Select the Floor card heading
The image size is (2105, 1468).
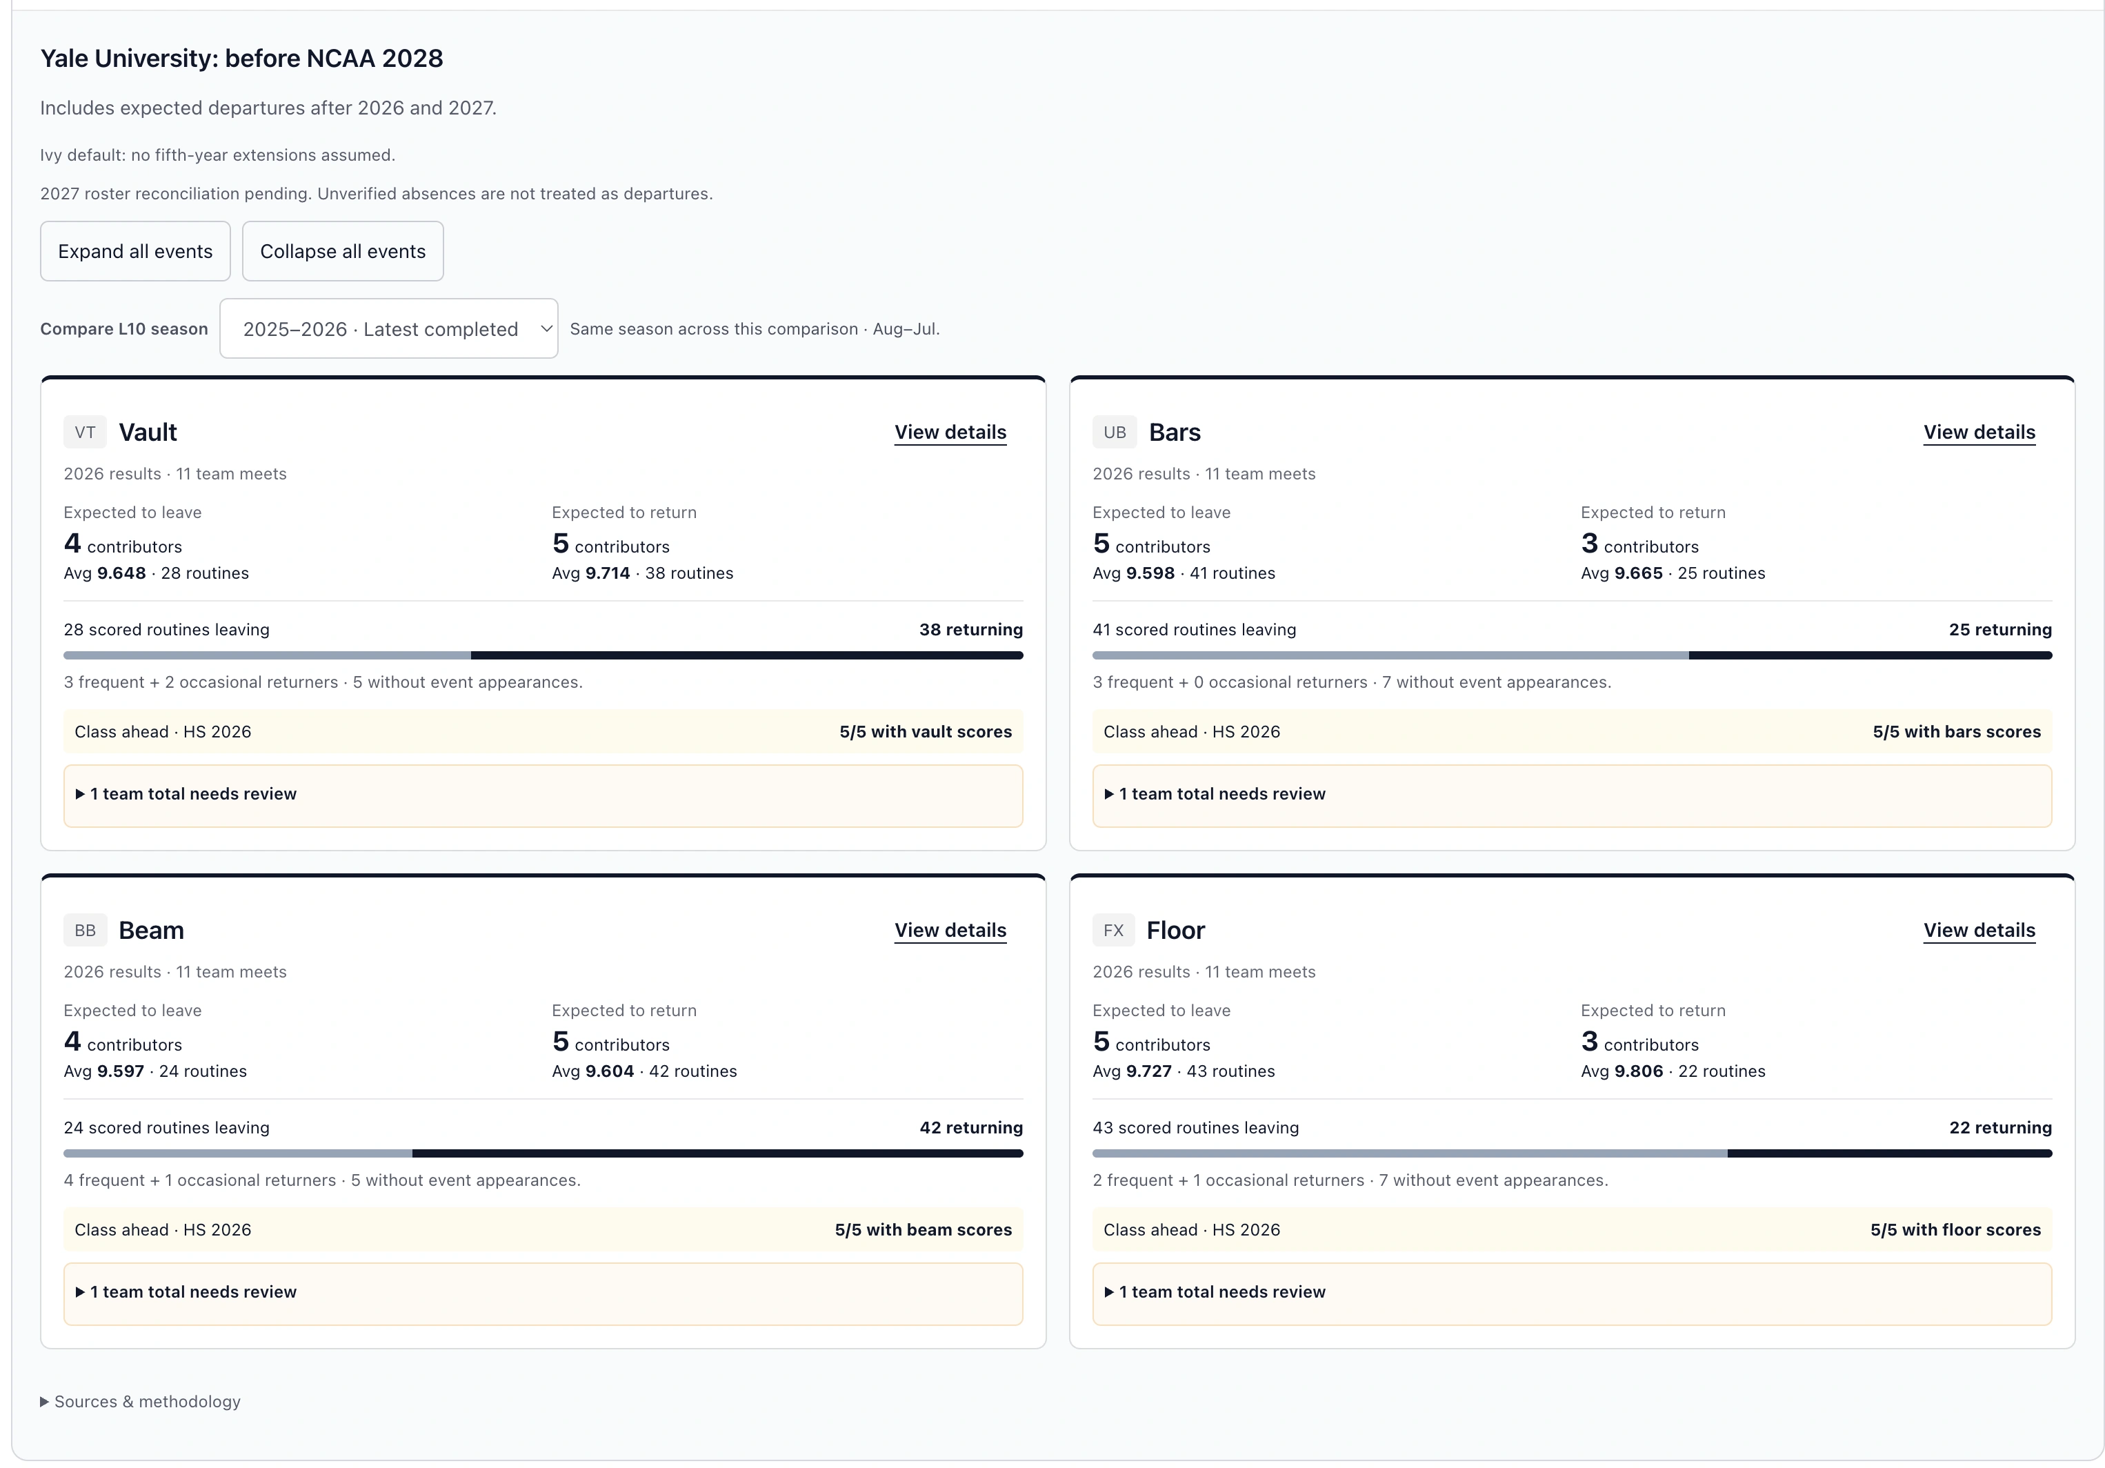(1175, 930)
